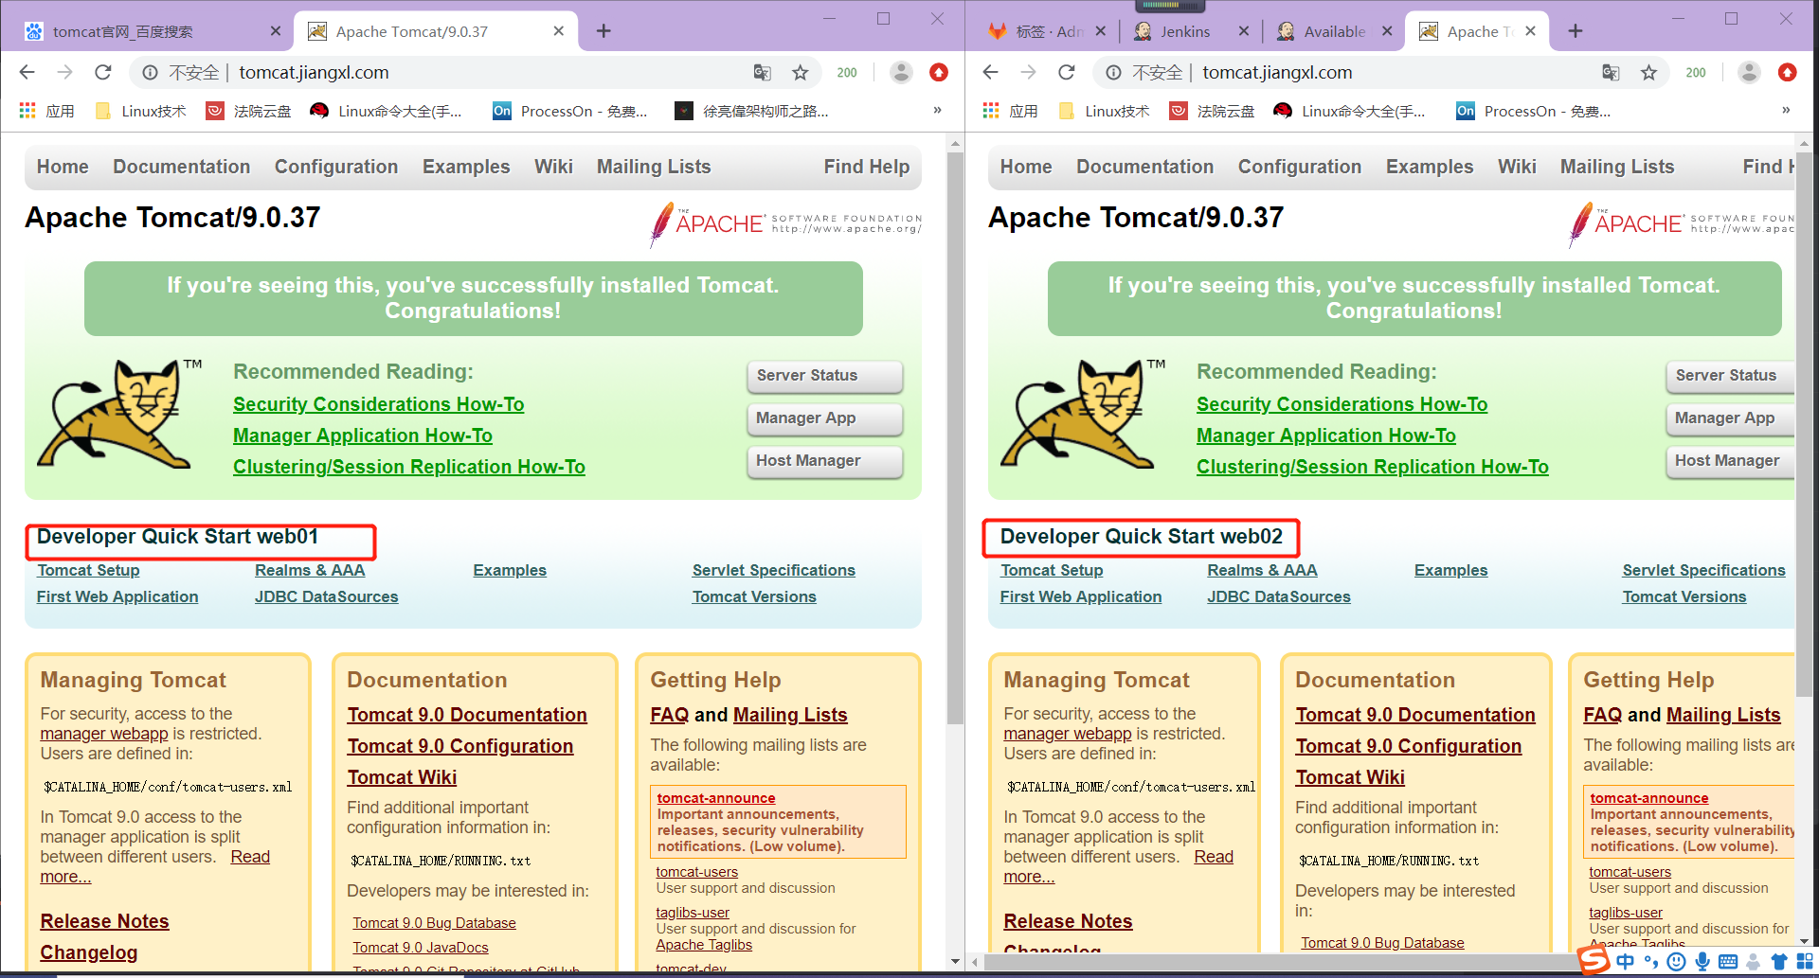This screenshot has width=1819, height=978.
Task: Click keyboard icon in input method toolbar
Action: pos(1728,962)
